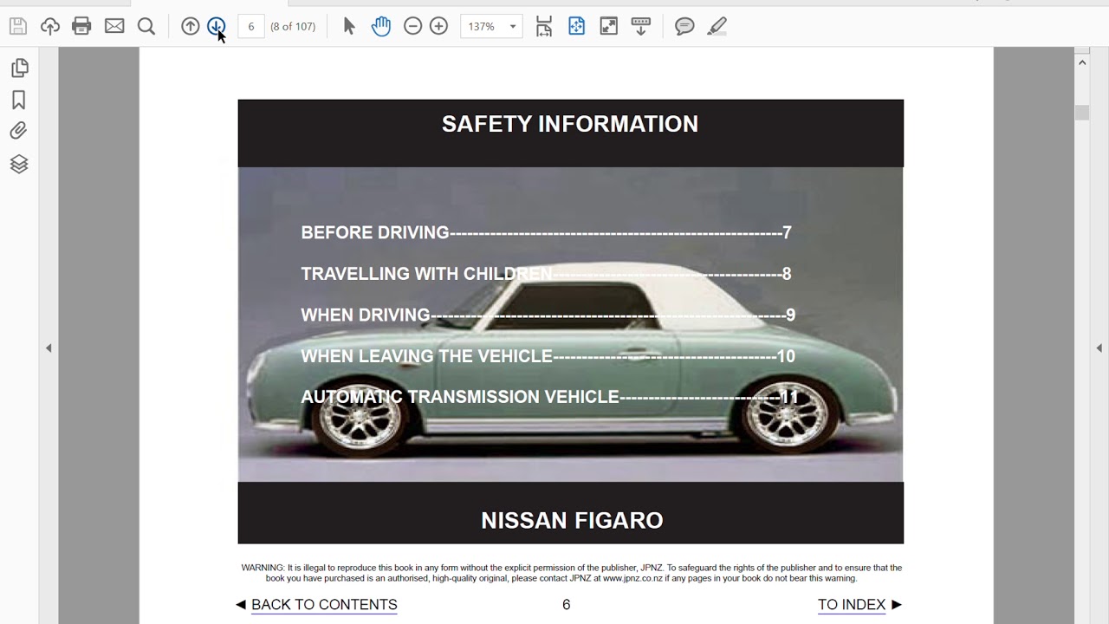Screen dimensions: 1109x624
Task: Print the document
Action: click(81, 26)
